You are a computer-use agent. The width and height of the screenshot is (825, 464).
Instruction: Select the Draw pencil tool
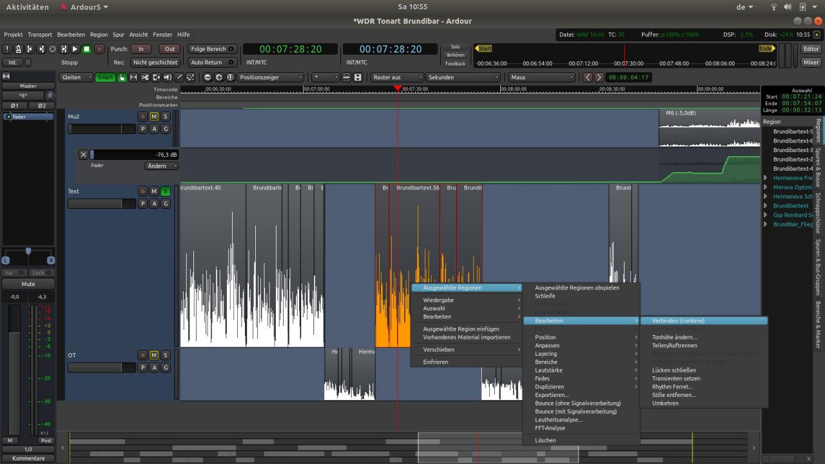[179, 77]
